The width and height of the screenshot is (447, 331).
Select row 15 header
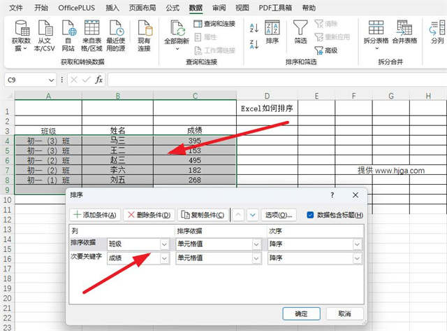point(8,249)
